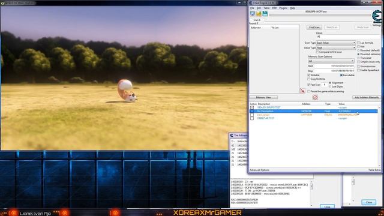Toggle the Unrandomizer checkbox
The width and height of the screenshot is (384, 216).
[359, 67]
